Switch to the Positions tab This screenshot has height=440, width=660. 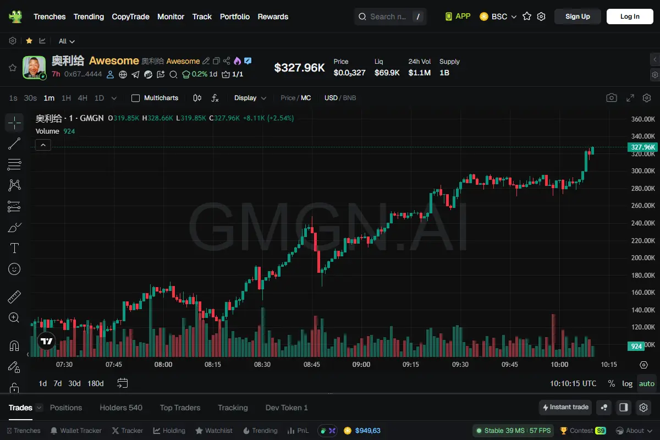[x=66, y=408]
